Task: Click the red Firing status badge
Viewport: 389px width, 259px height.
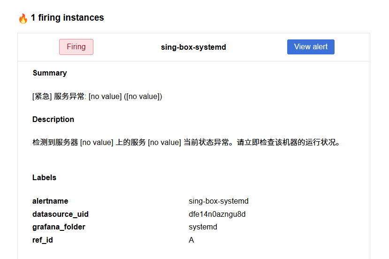Action: click(76, 47)
